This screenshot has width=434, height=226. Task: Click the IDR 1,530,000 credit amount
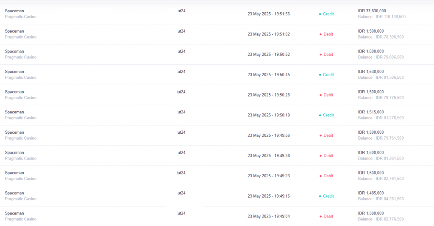point(371,72)
